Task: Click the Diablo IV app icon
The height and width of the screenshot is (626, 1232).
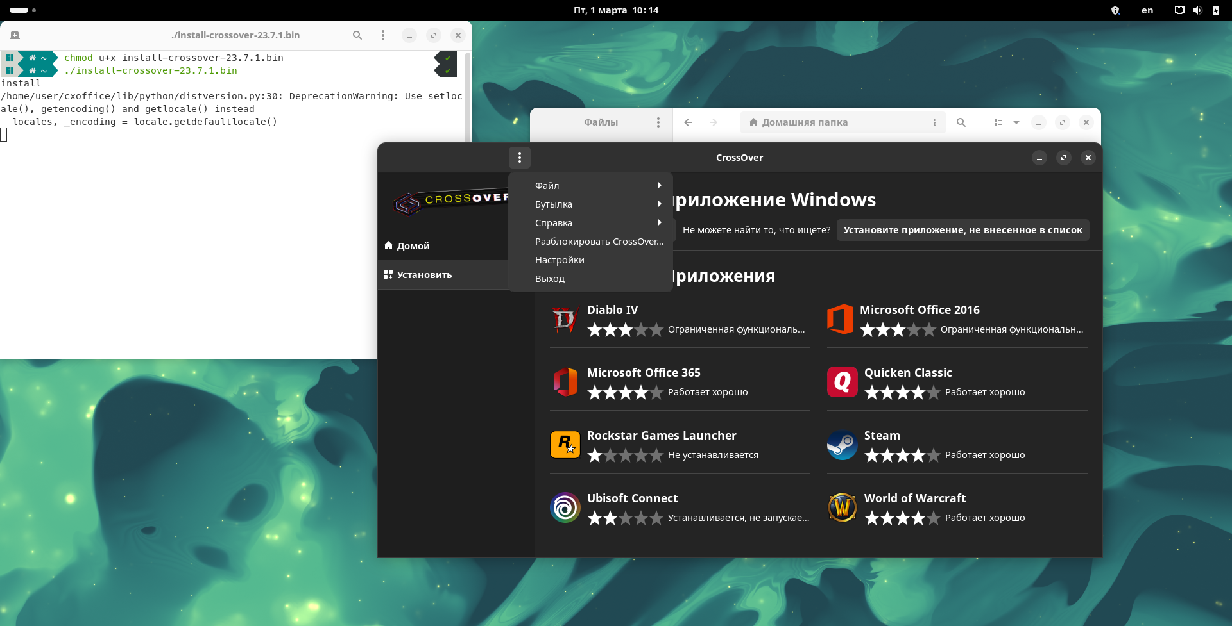Action: (x=565, y=319)
